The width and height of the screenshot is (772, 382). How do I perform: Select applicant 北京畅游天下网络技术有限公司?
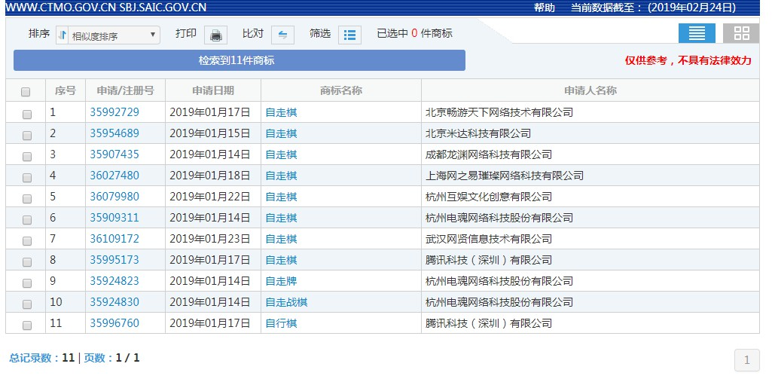[499, 112]
